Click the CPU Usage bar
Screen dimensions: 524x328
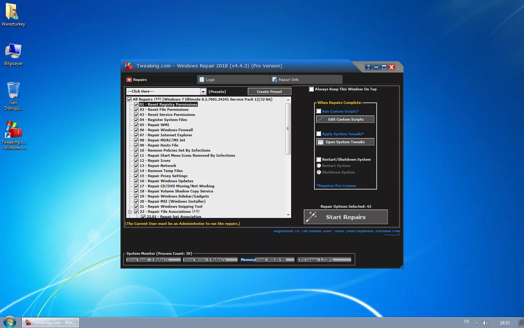point(324,260)
